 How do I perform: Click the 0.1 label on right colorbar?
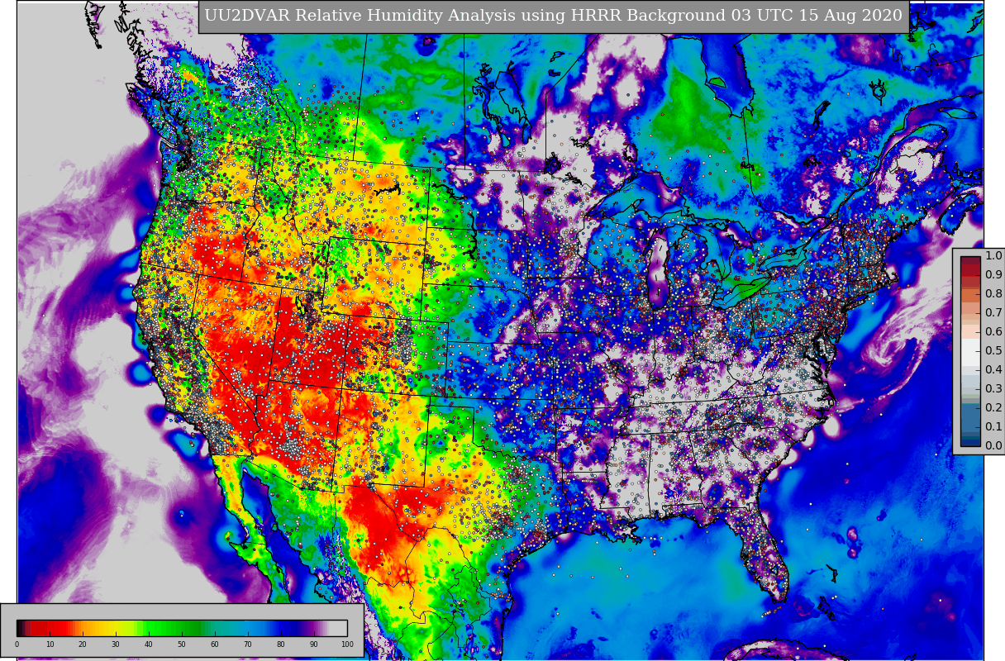(x=993, y=427)
